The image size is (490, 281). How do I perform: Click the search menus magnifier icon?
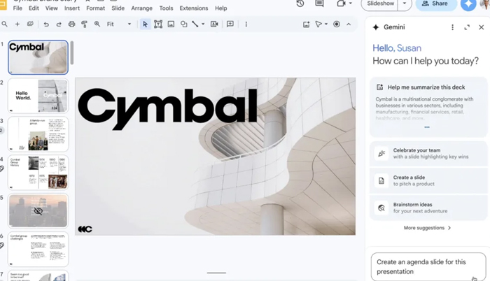click(x=4, y=24)
